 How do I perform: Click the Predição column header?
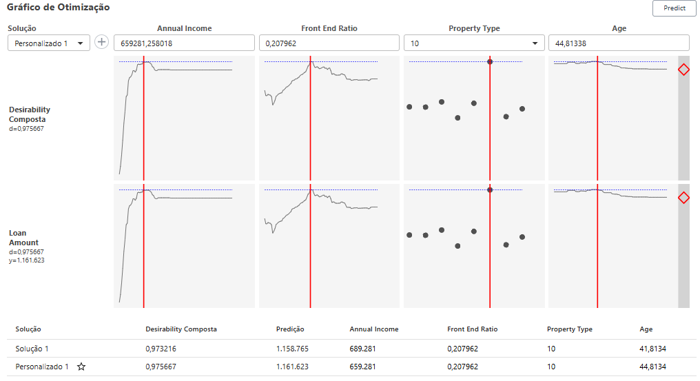(289, 329)
